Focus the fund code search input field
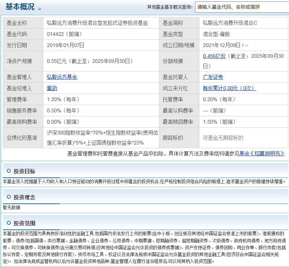The width and height of the screenshot is (289, 267). click(x=242, y=7)
